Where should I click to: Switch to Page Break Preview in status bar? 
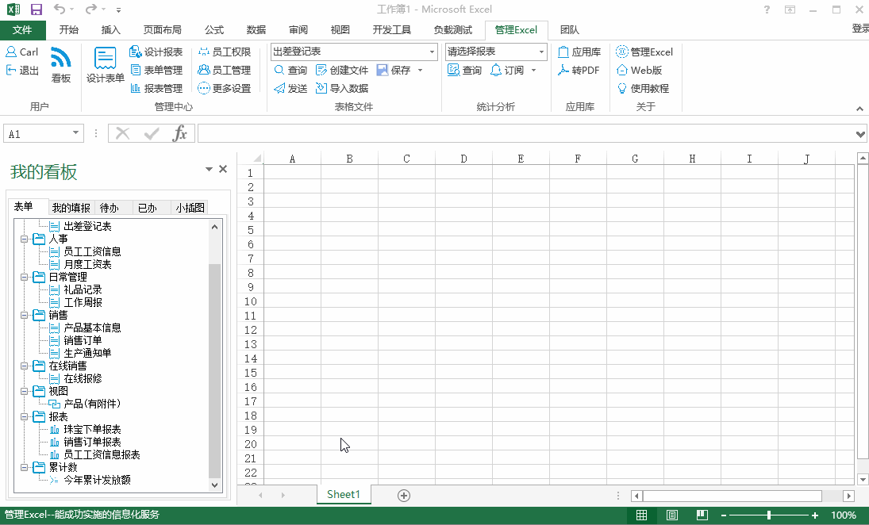[702, 515]
